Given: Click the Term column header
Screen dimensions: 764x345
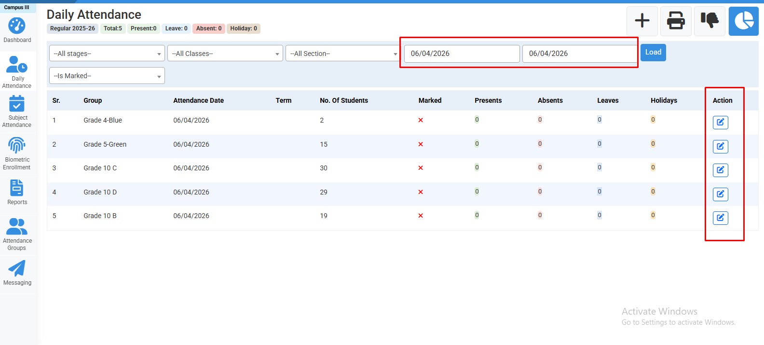Looking at the screenshot, I should (x=284, y=100).
